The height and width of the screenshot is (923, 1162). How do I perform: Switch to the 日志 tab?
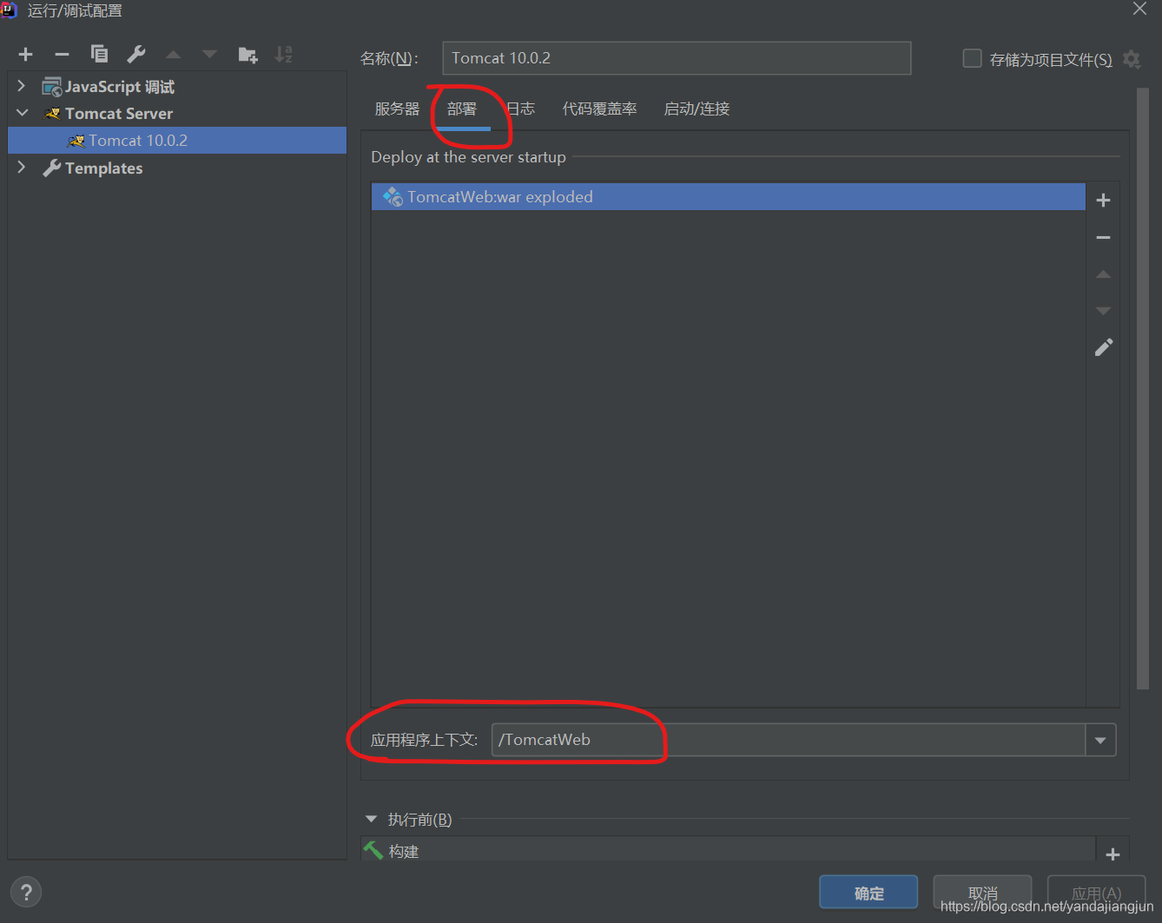coord(520,109)
